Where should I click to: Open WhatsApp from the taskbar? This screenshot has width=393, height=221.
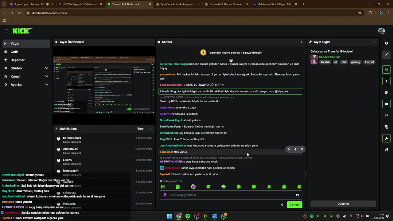224,216
